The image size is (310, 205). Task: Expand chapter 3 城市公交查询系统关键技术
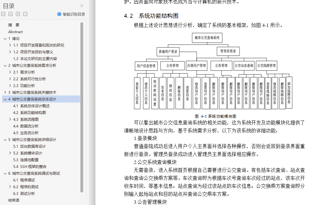click(5, 92)
